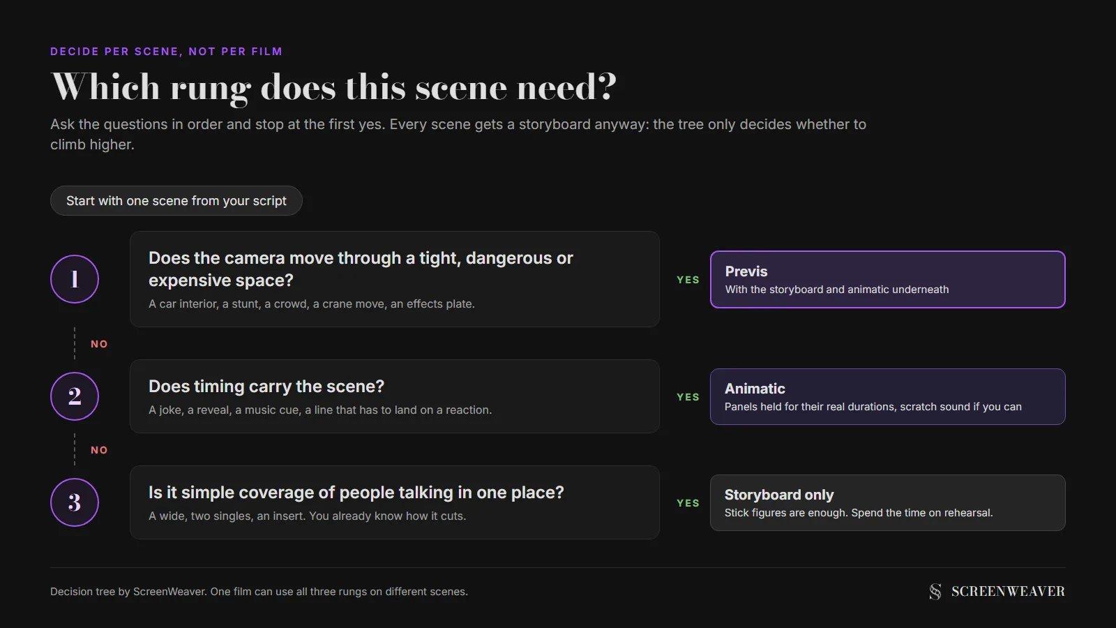The width and height of the screenshot is (1116, 628).
Task: Click the step 3 circle badge
Action: tap(75, 502)
